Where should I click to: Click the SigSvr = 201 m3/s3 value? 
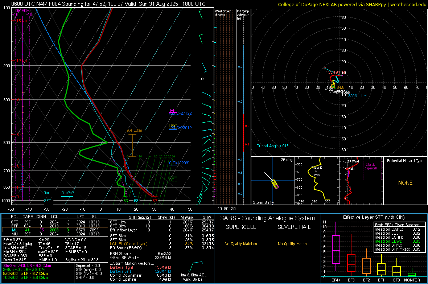(x=82, y=260)
